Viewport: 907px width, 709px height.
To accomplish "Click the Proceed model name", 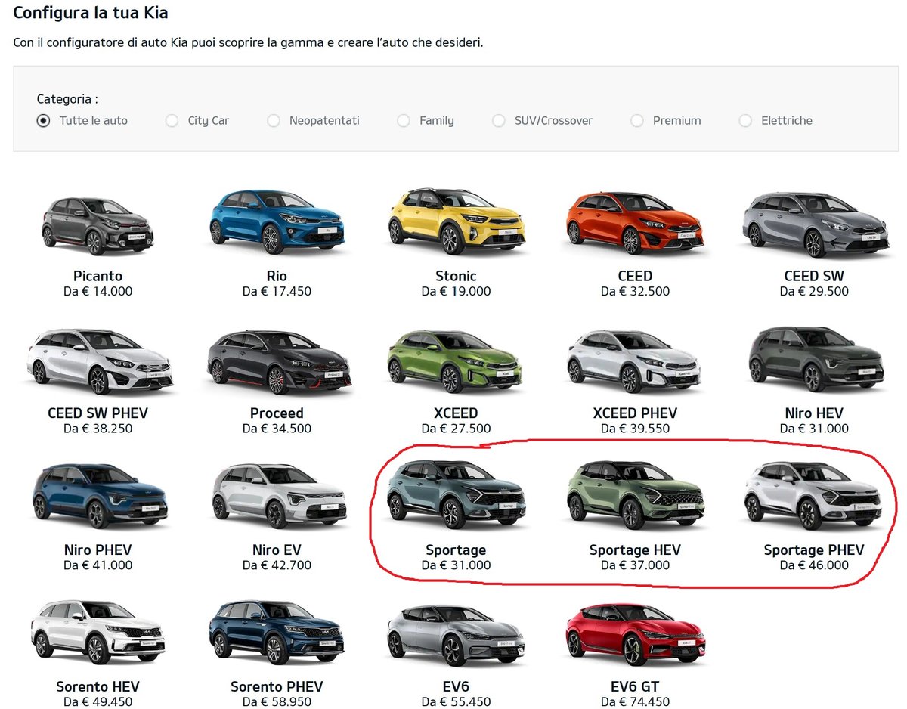I will [x=277, y=413].
